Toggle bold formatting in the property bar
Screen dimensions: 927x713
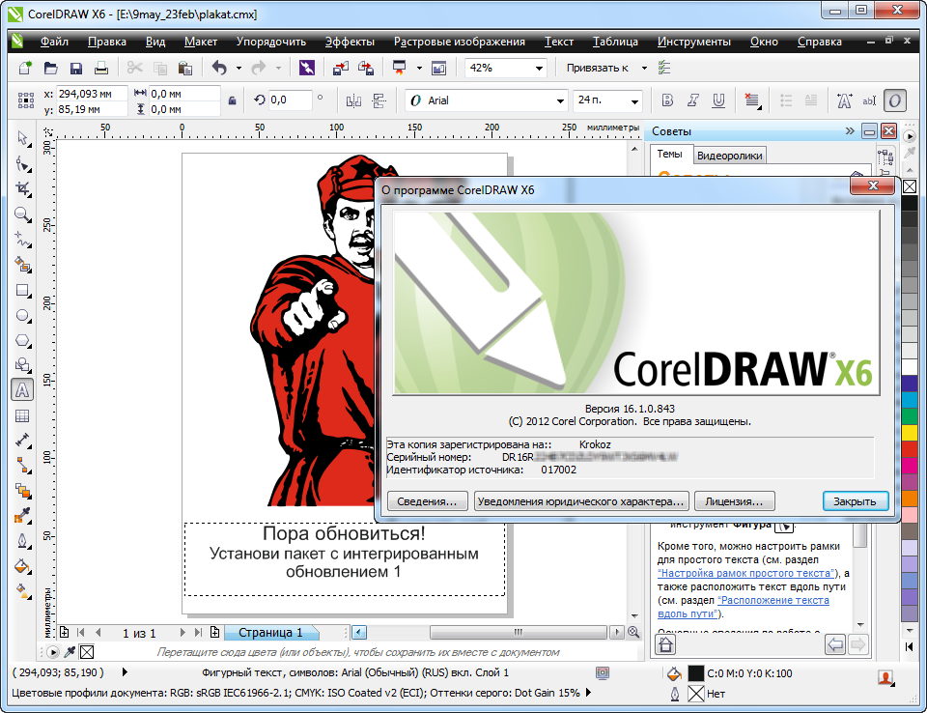tap(667, 100)
